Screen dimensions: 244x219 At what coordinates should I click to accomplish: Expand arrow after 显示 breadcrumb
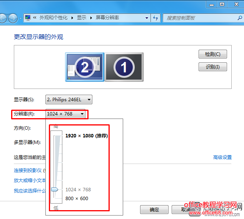coord(91,18)
